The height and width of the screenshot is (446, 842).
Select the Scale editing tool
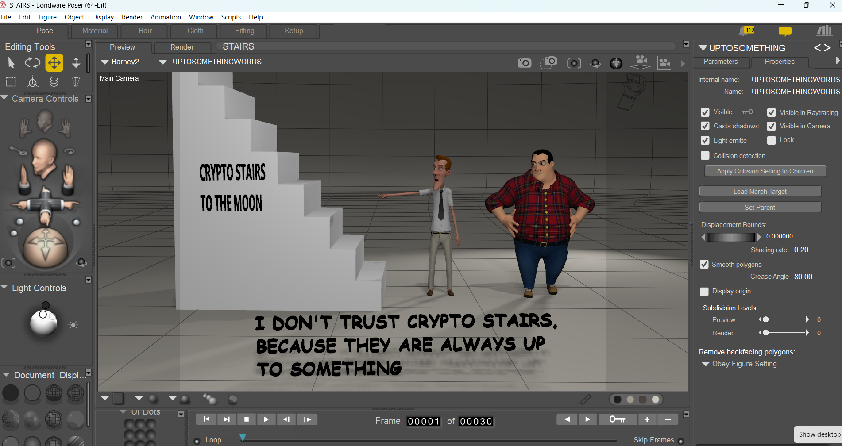(x=11, y=82)
